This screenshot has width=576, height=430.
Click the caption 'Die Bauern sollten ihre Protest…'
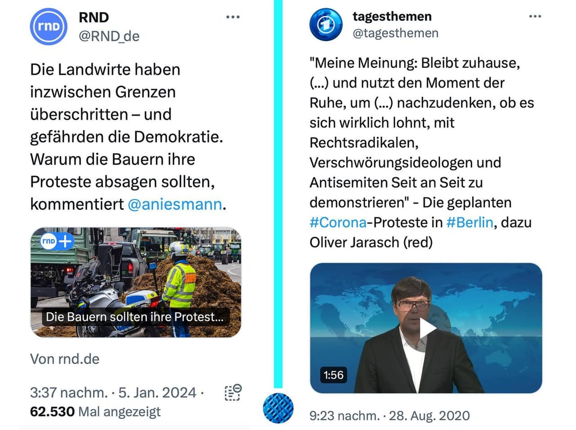click(135, 317)
